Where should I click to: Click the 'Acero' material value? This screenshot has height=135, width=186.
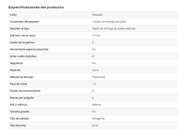(95, 70)
